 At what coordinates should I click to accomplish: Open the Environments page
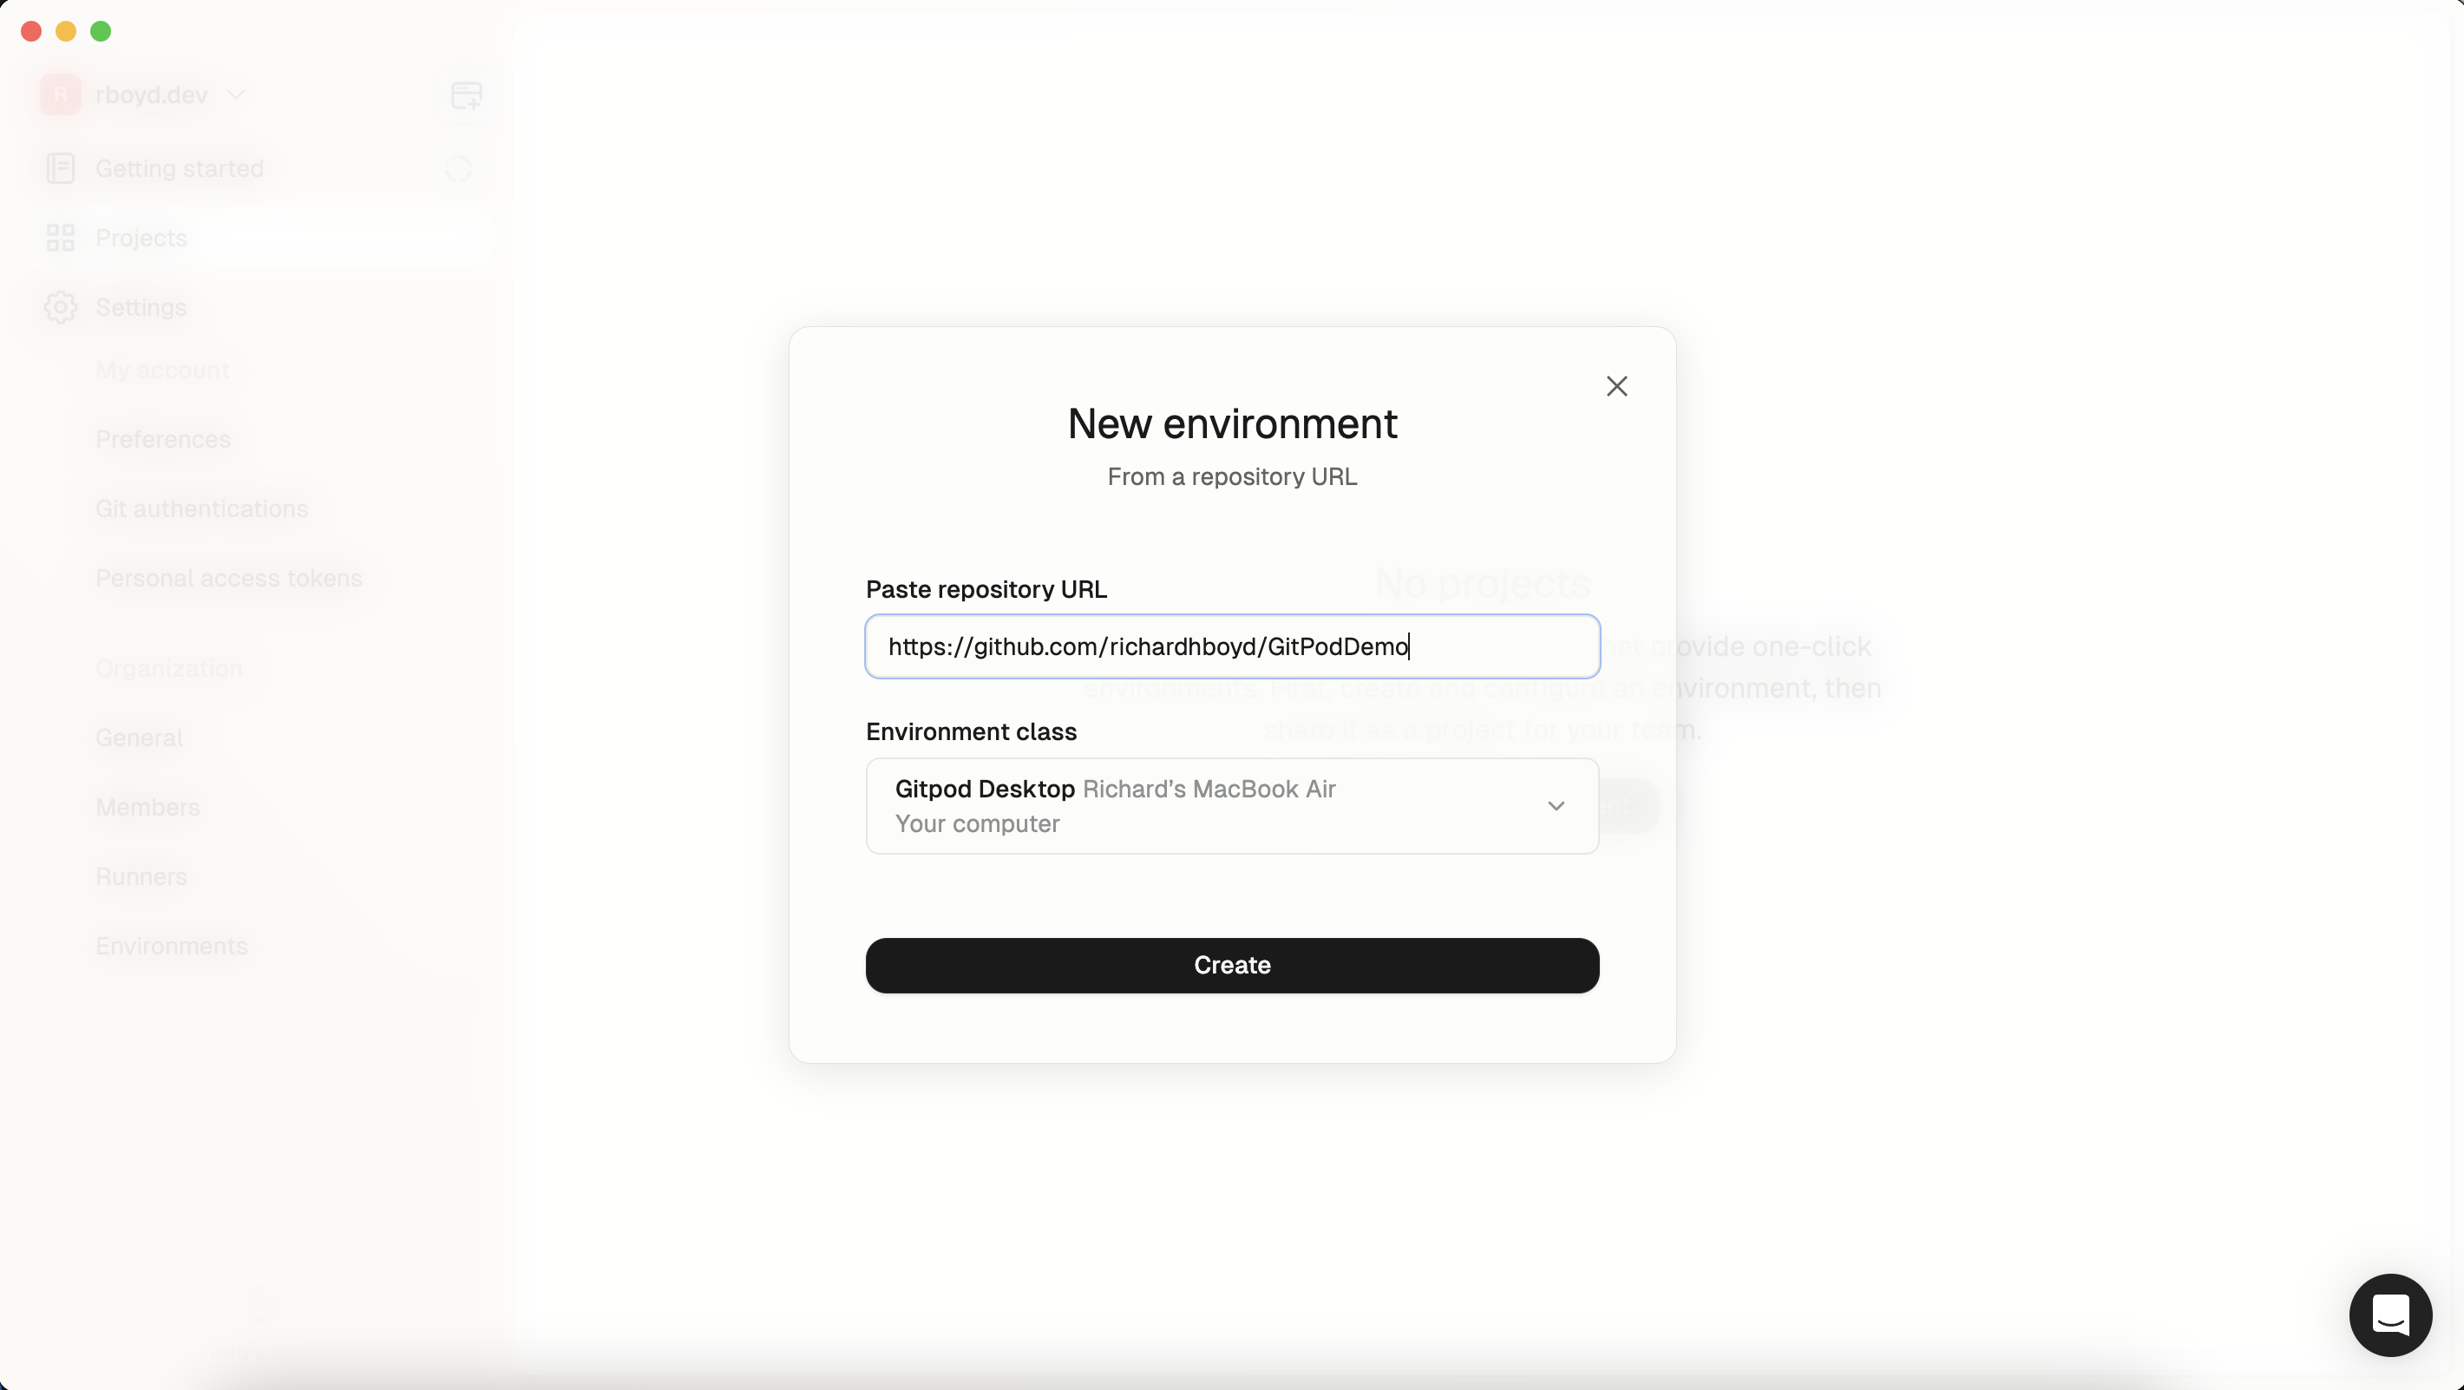click(171, 946)
